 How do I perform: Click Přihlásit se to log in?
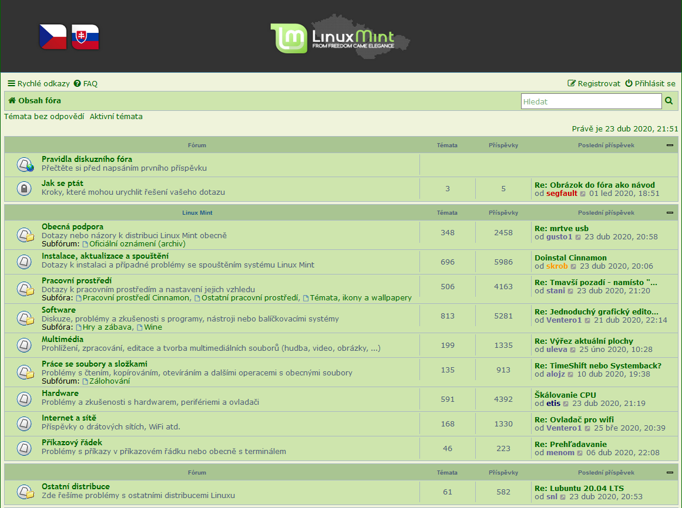pyautogui.click(x=650, y=84)
